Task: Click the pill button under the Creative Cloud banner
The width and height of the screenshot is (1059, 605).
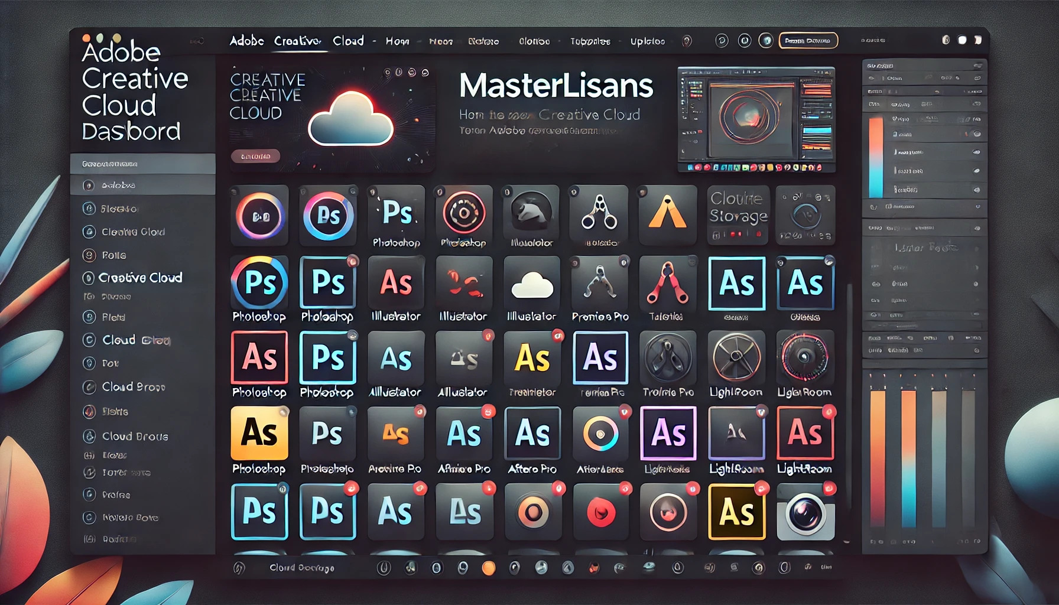Action: click(x=255, y=156)
